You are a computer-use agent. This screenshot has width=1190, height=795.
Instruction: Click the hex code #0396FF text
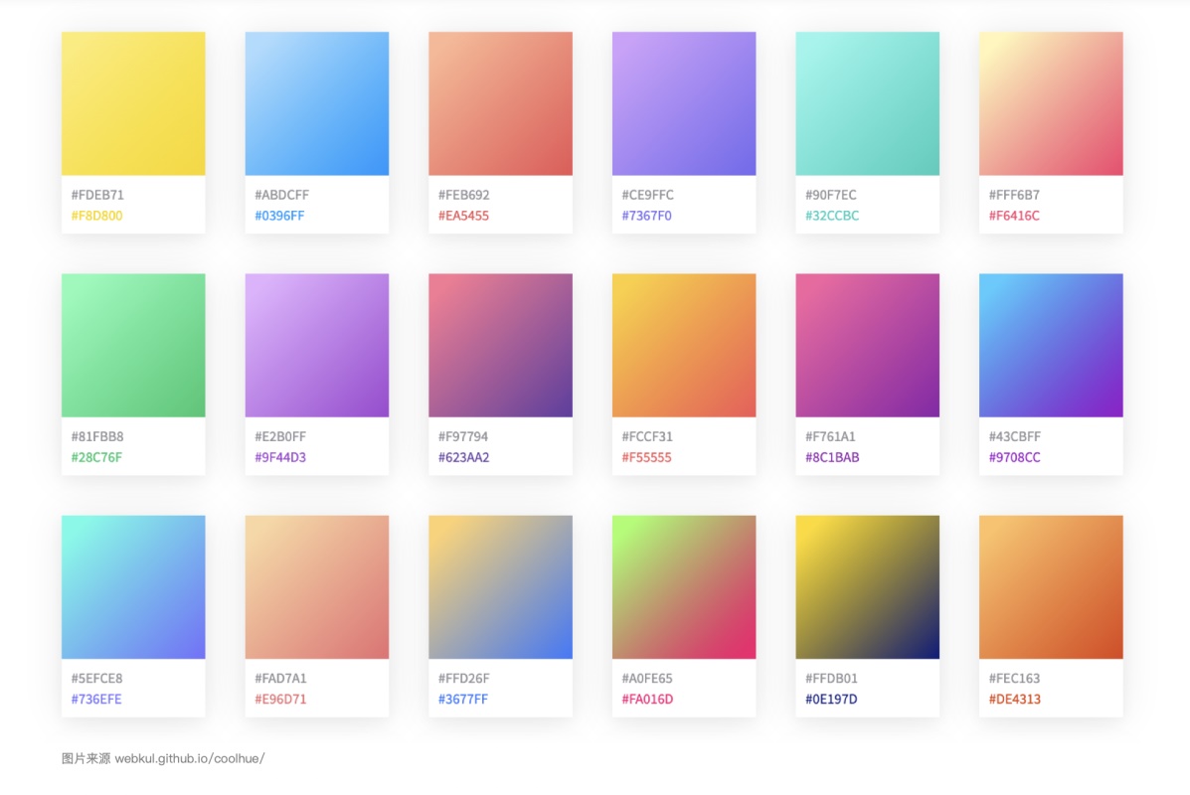279,216
